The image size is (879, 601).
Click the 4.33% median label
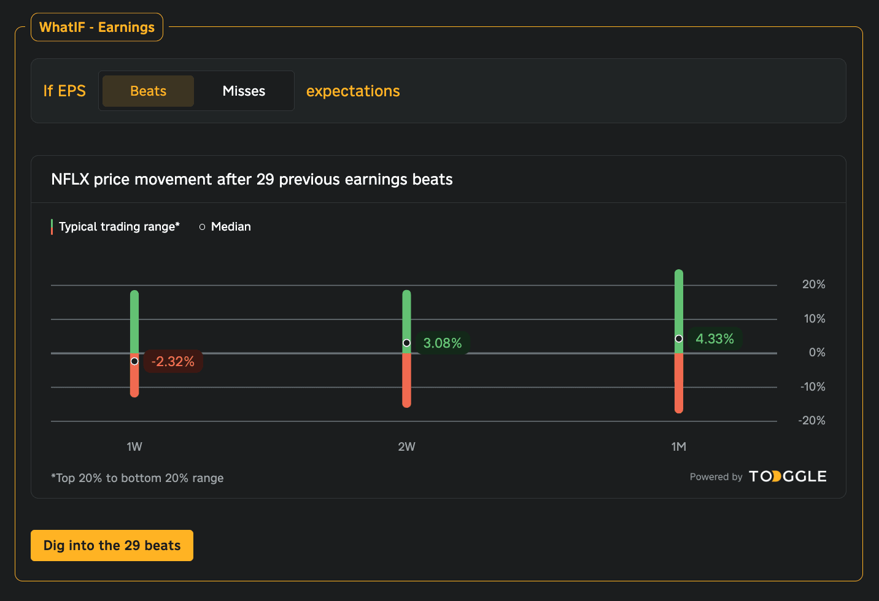click(714, 339)
